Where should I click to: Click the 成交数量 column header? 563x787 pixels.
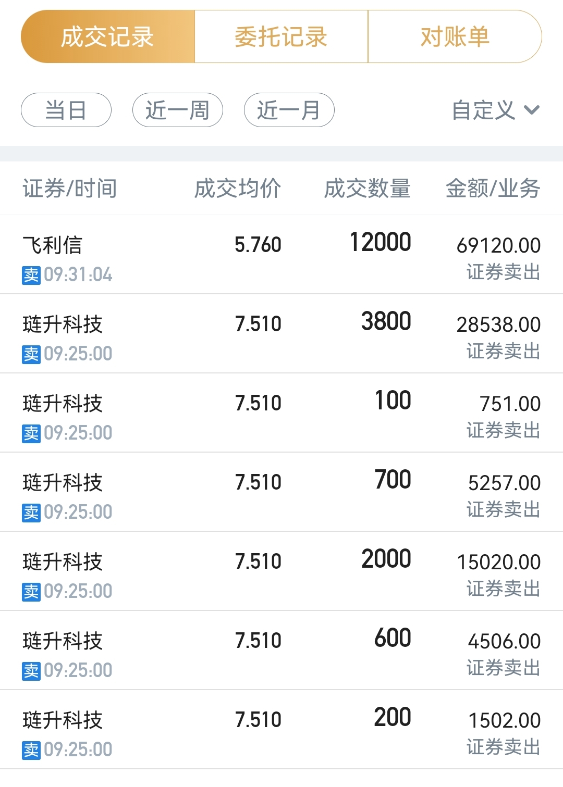(x=368, y=188)
